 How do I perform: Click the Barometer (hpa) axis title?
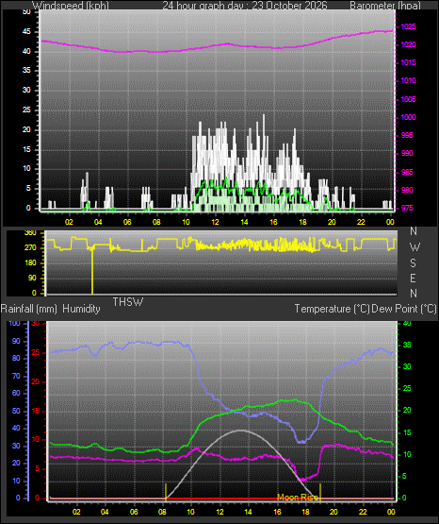(385, 5)
